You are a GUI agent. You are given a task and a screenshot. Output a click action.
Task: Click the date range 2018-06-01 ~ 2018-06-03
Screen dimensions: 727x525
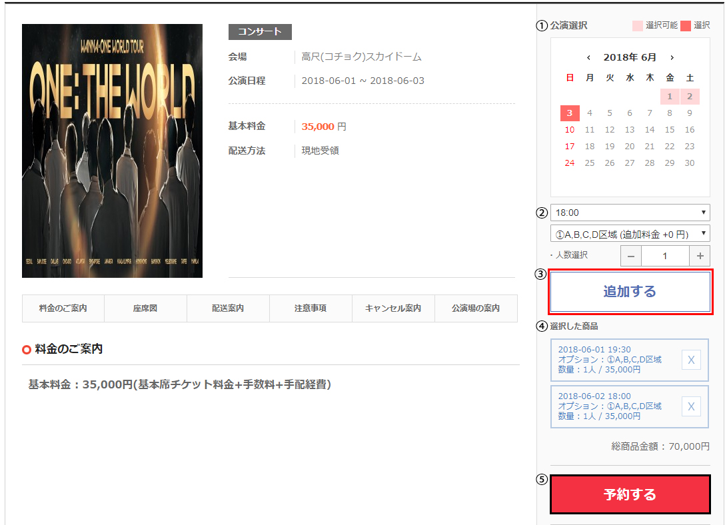click(x=363, y=81)
